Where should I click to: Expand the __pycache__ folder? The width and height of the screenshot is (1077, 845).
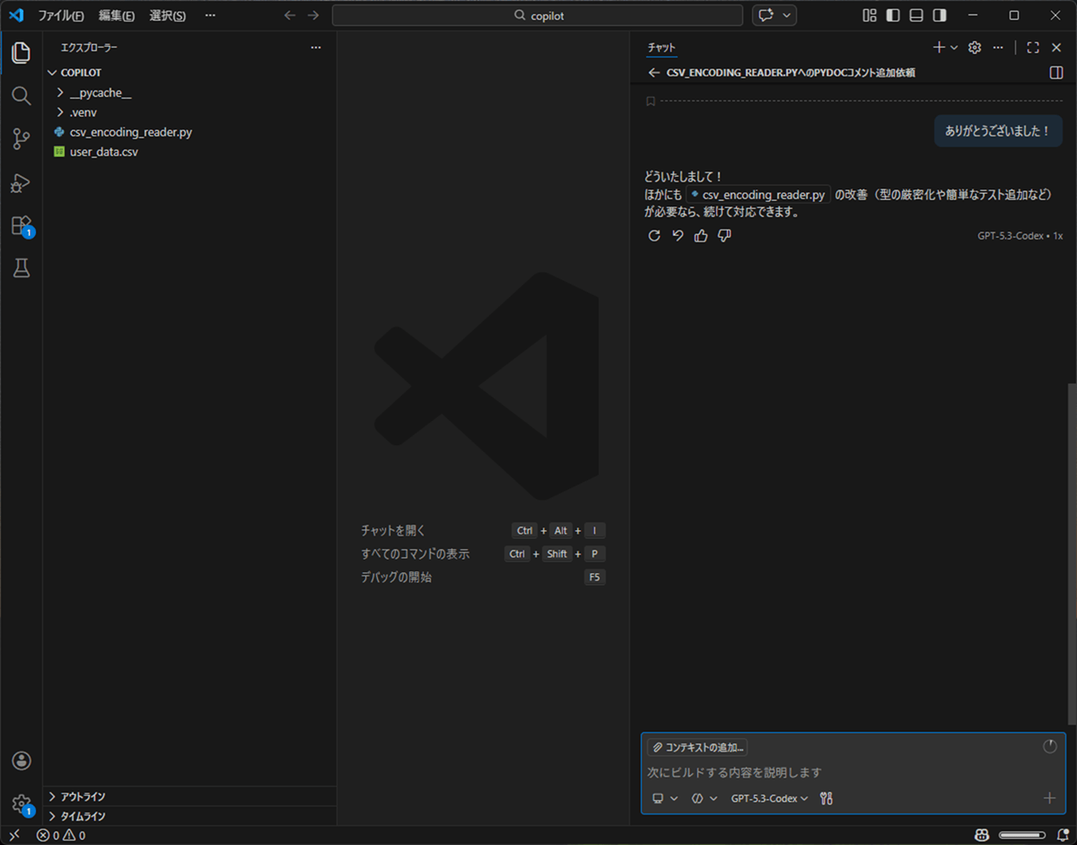coord(101,92)
